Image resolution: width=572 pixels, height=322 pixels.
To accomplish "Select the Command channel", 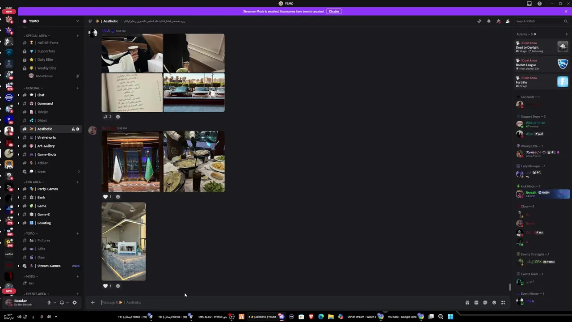I will tap(51, 103).
